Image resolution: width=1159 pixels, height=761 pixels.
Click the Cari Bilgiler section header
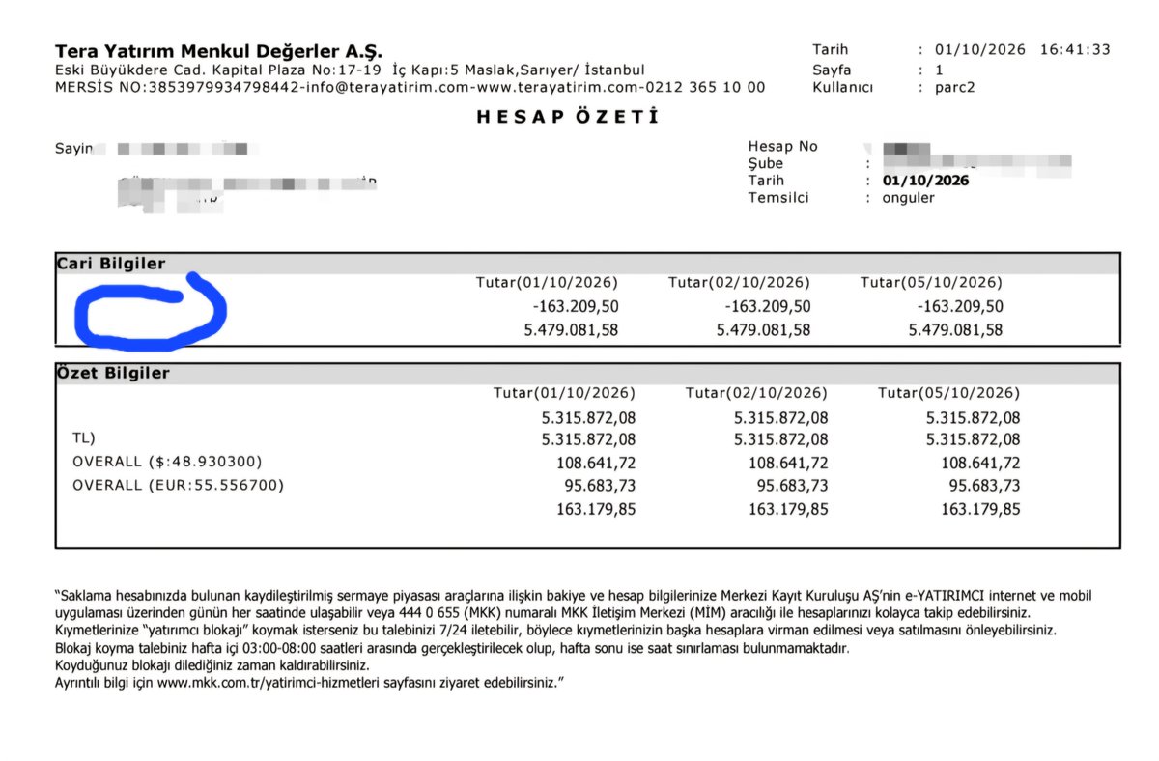[x=110, y=264]
